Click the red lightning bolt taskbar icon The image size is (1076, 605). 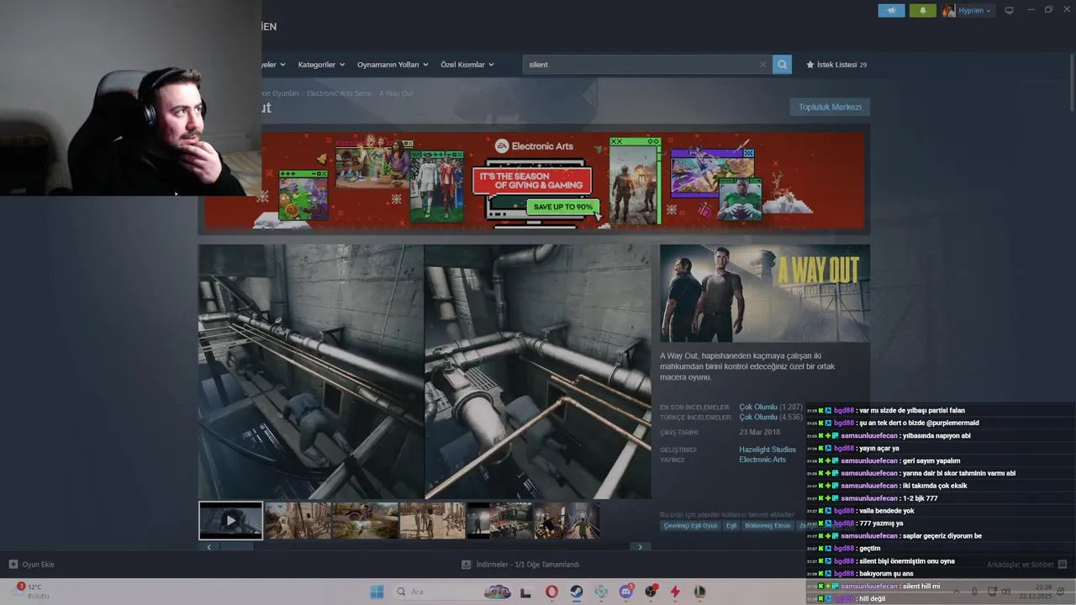click(675, 592)
